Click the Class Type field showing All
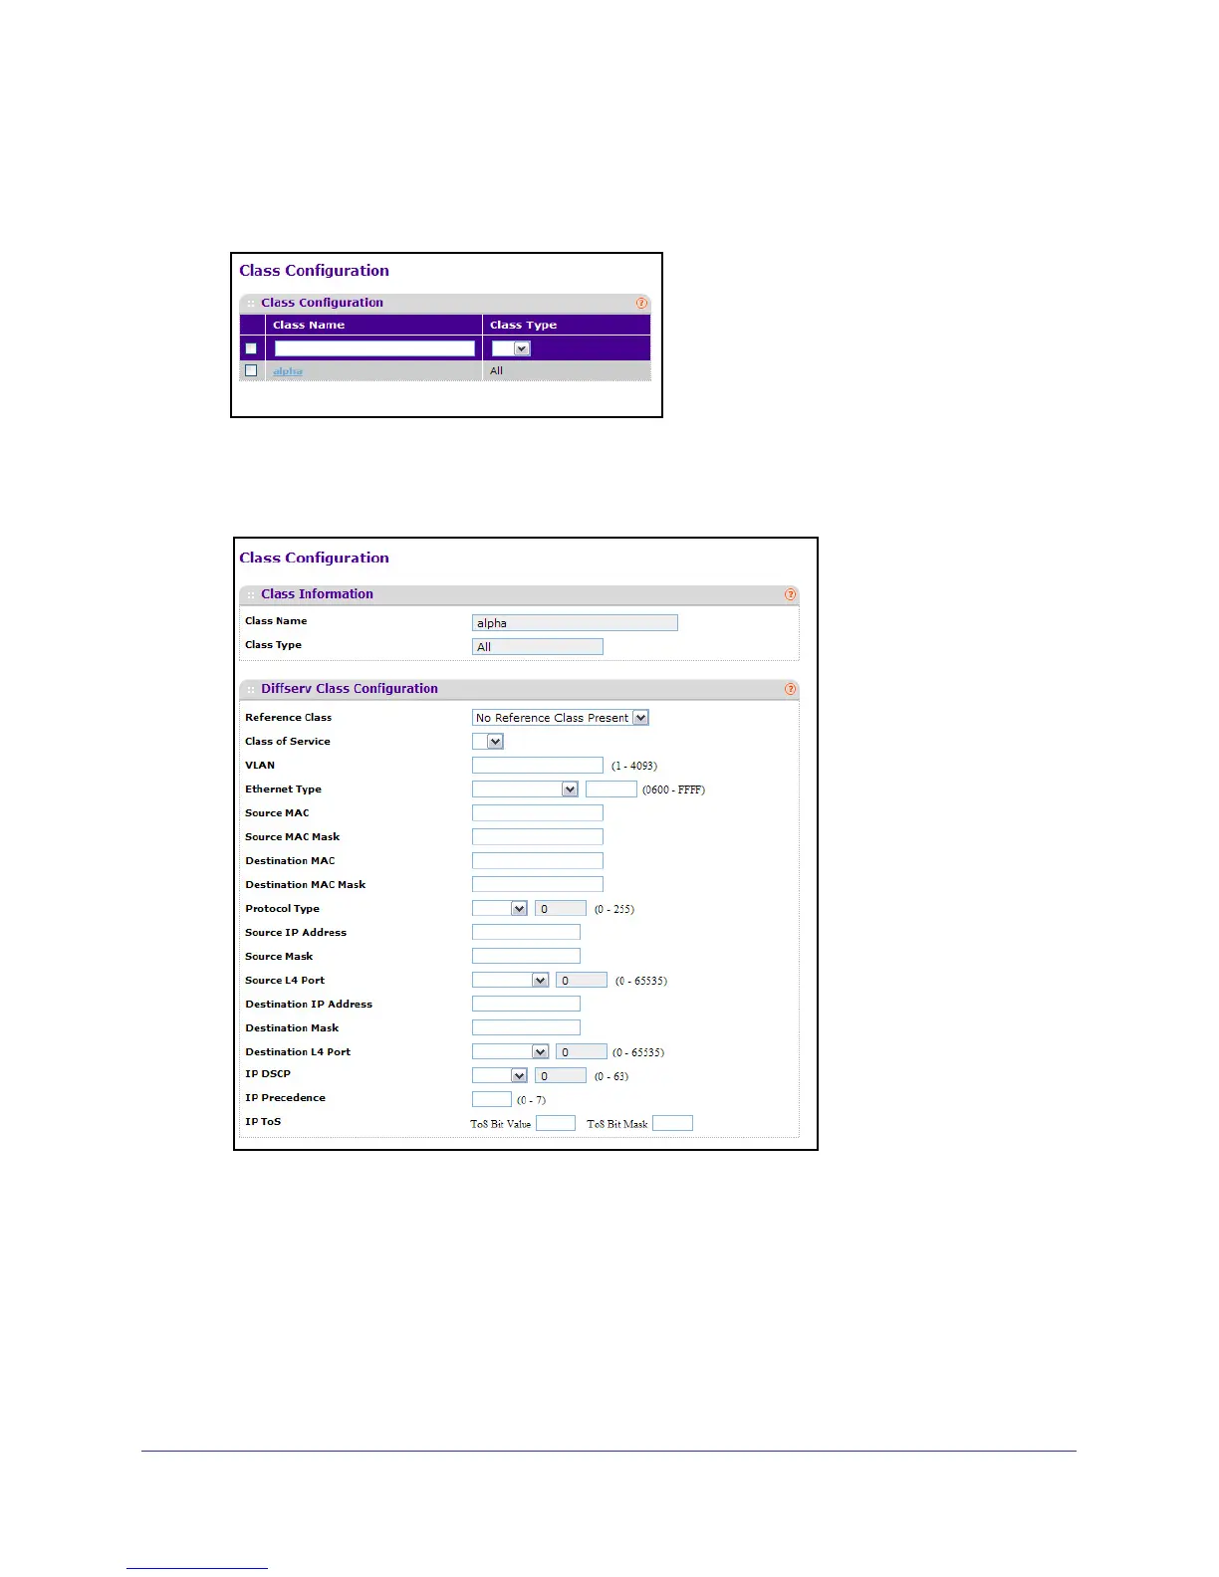This screenshot has height=1577, width=1219. tap(538, 647)
